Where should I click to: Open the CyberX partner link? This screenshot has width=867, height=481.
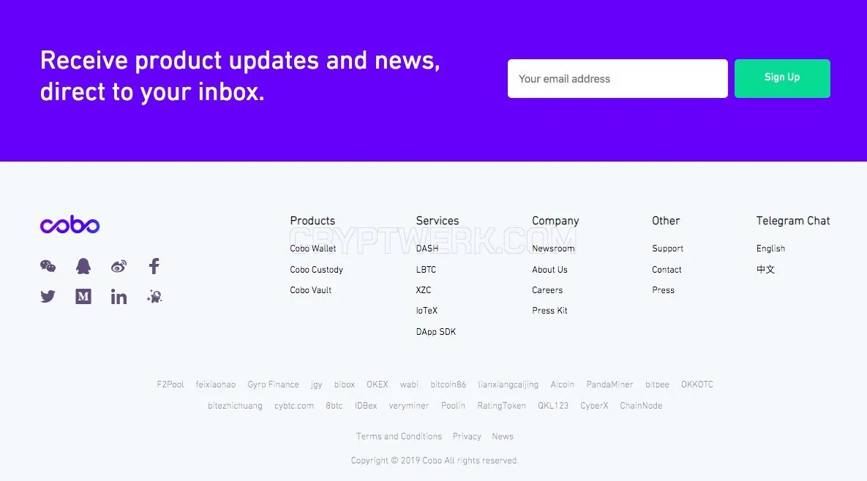tap(594, 406)
